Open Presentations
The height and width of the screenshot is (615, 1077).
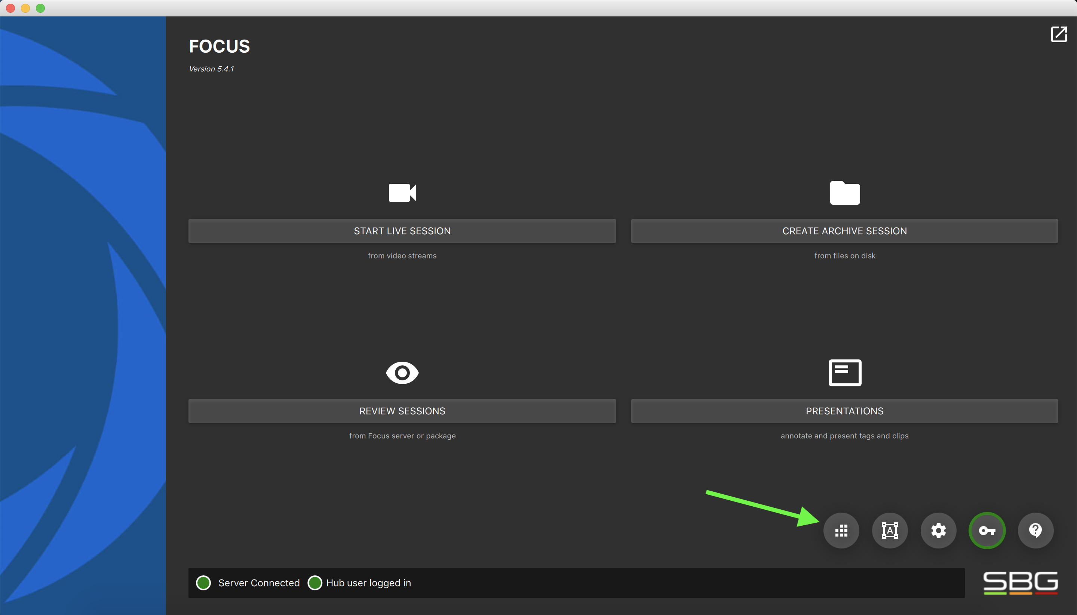pos(844,411)
